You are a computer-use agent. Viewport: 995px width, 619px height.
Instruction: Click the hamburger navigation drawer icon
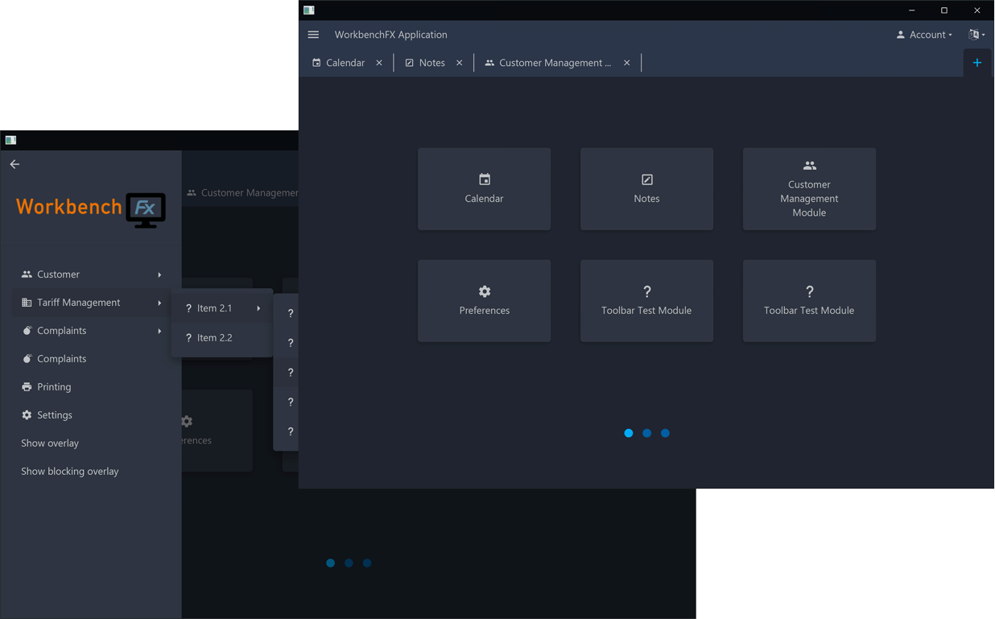313,35
